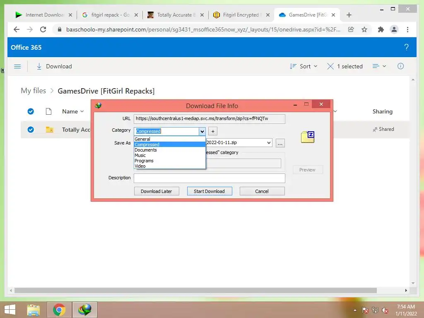Click the shared folder icon for Totally Acc
Viewport: 424px width, 318px height.
tap(50, 130)
